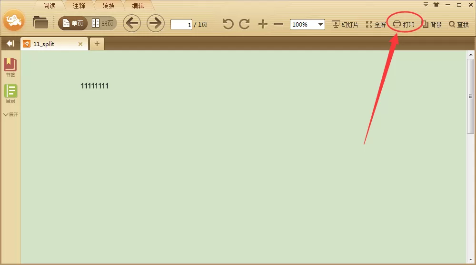Rotate page clockwise

244,24
